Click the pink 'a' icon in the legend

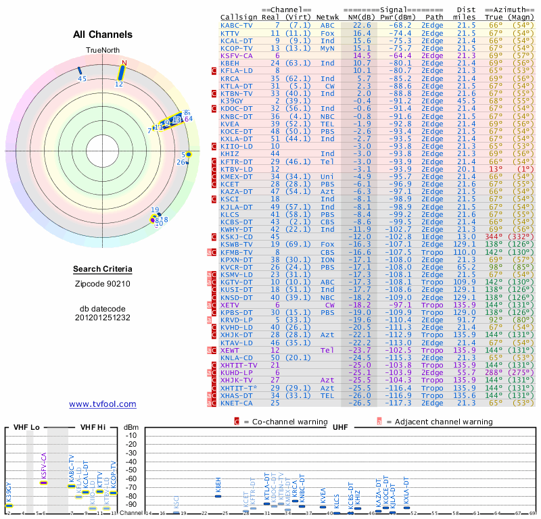point(379,422)
